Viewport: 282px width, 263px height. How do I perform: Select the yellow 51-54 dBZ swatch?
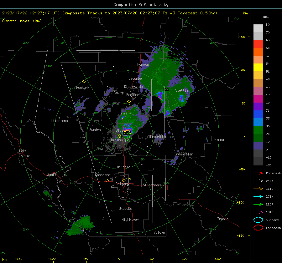pos(258,68)
